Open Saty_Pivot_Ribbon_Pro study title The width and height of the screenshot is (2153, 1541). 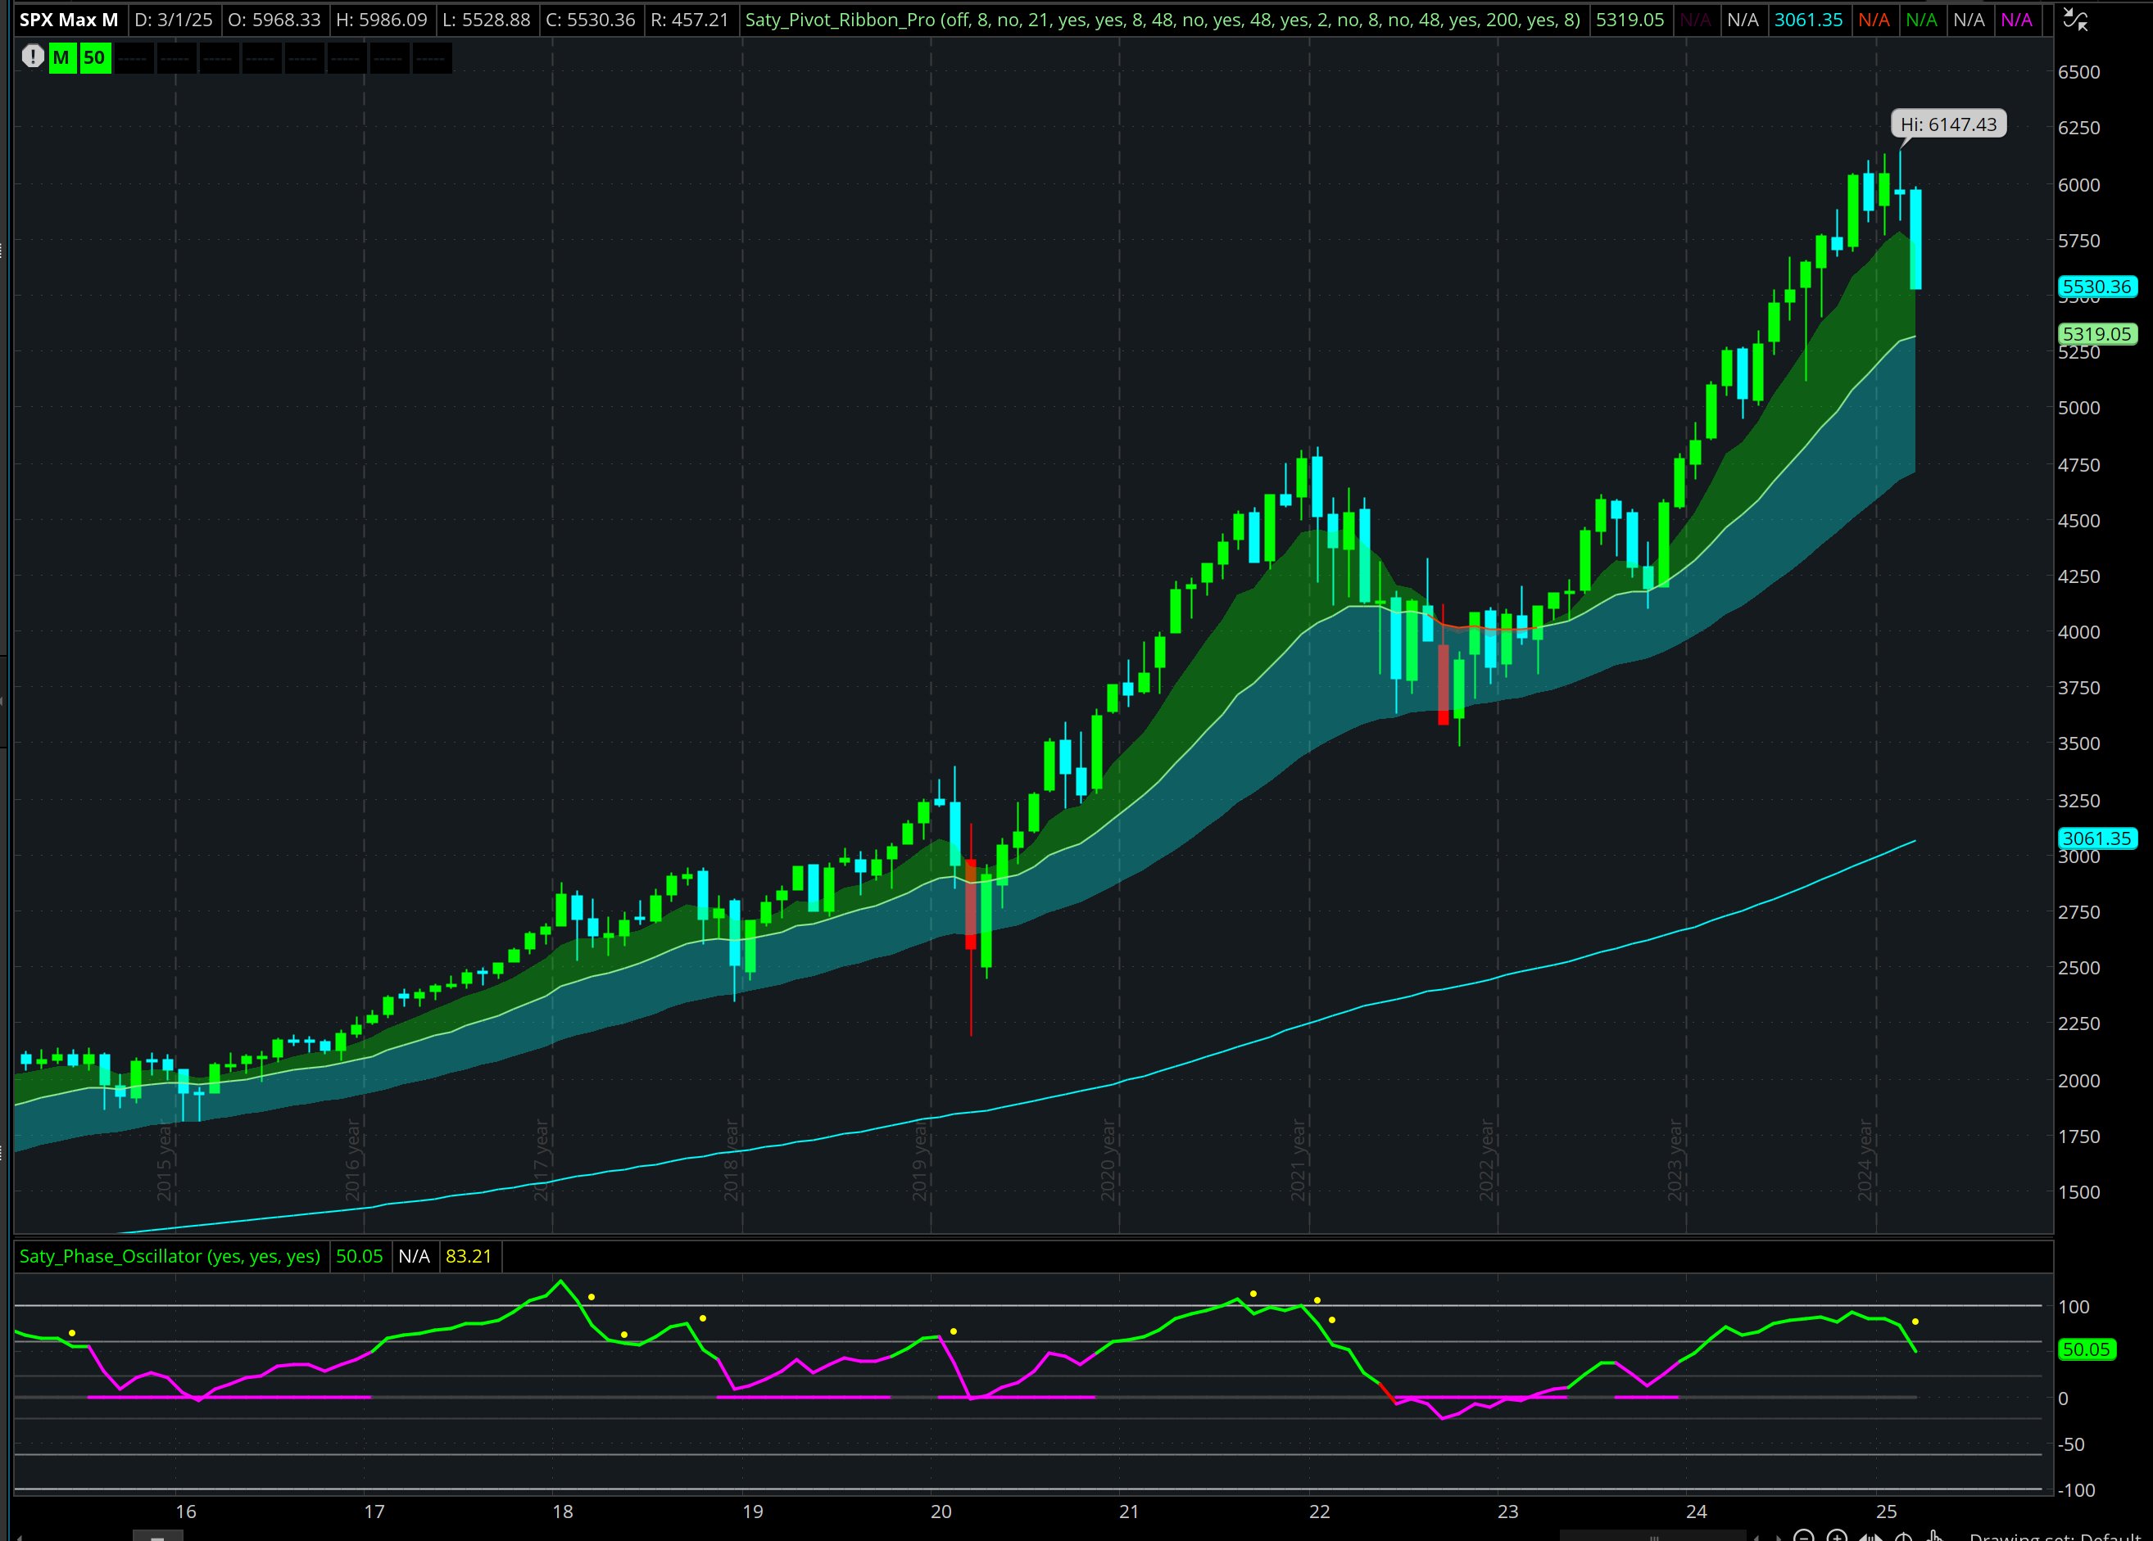pyautogui.click(x=1161, y=20)
